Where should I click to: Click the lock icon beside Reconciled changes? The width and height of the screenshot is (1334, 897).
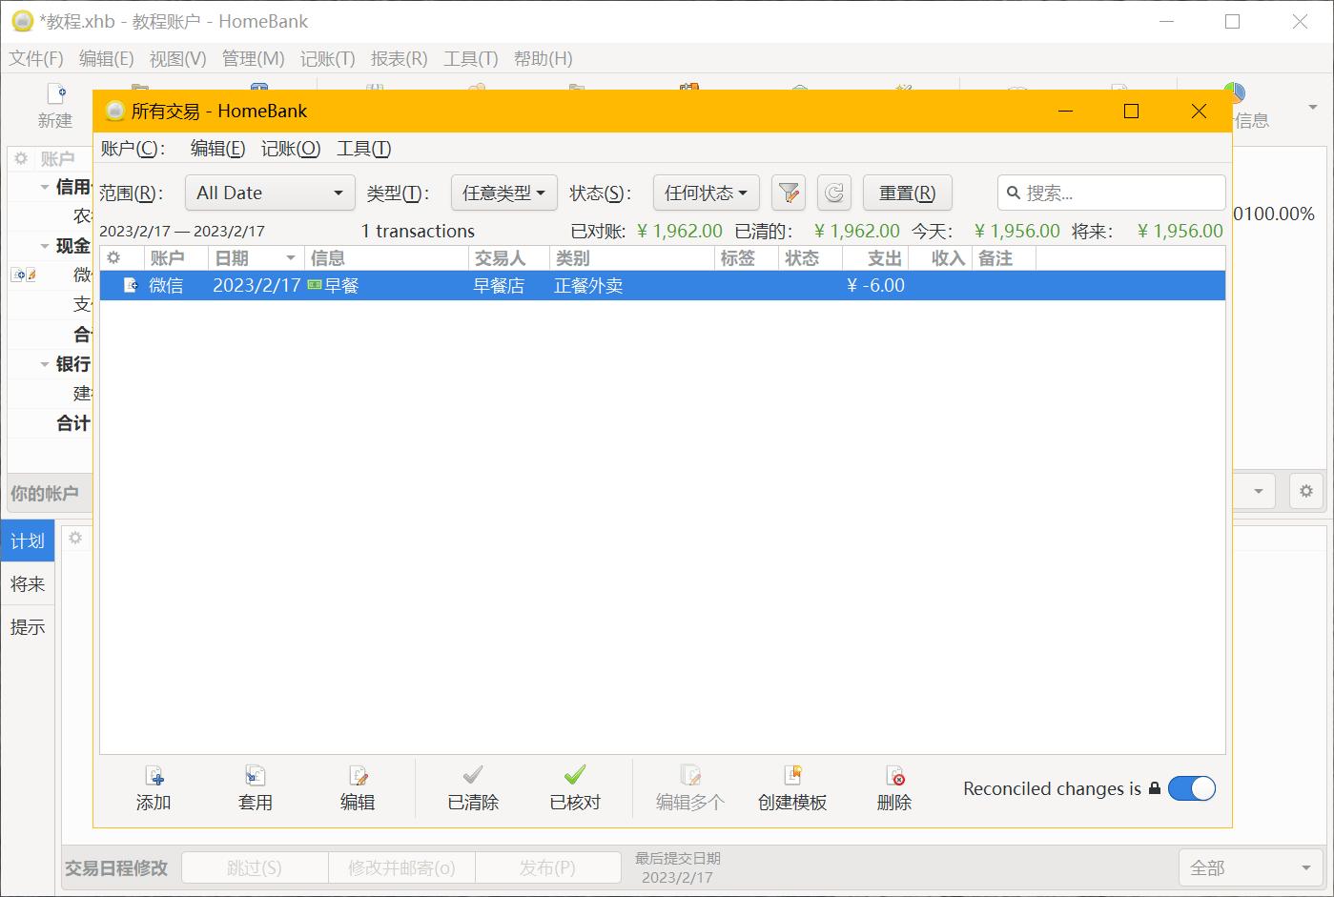pyautogui.click(x=1155, y=788)
